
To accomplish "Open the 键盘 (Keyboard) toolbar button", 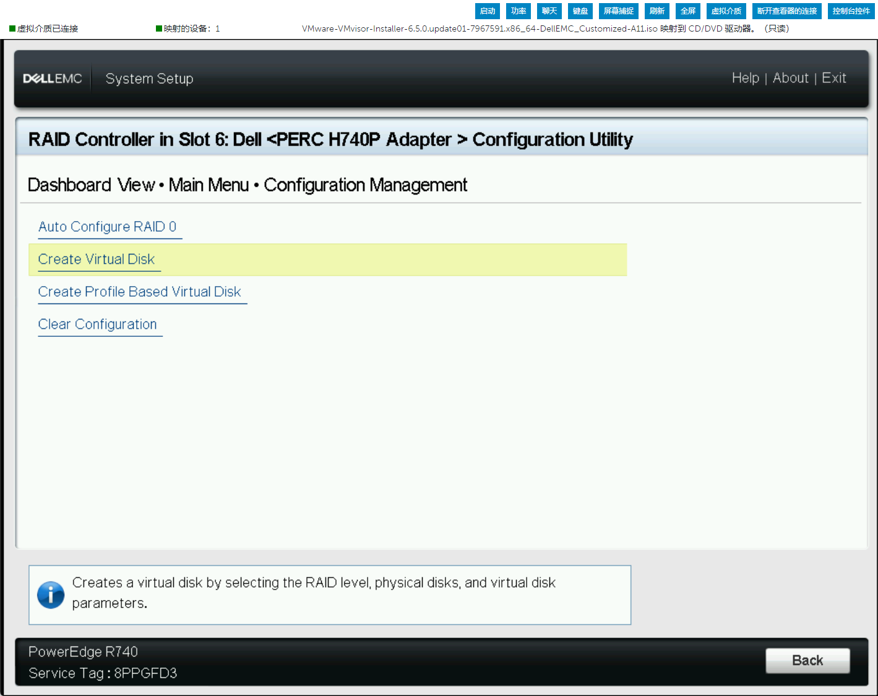I will click(580, 11).
